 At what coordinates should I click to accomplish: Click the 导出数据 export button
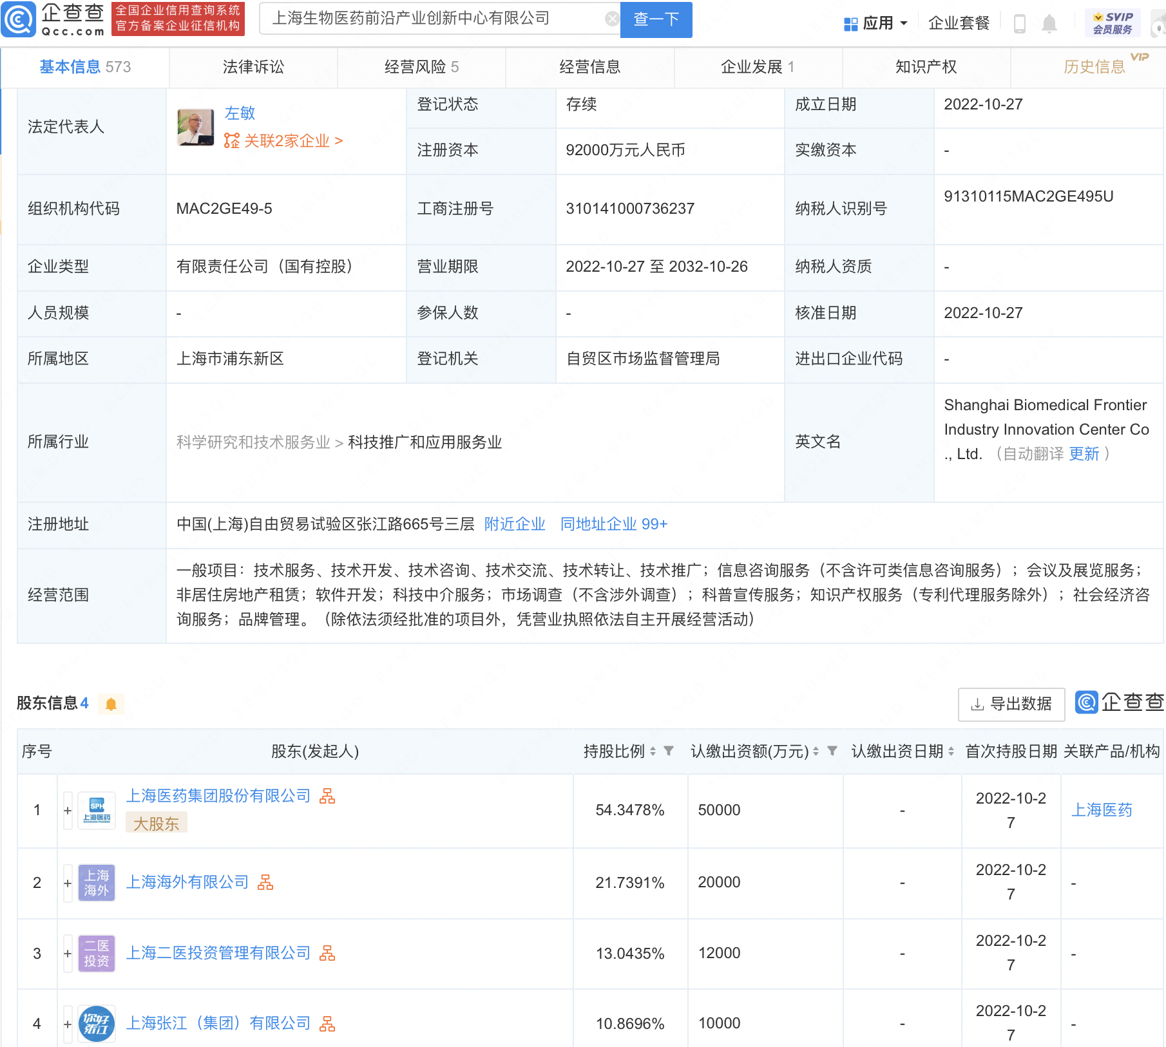point(1011,704)
